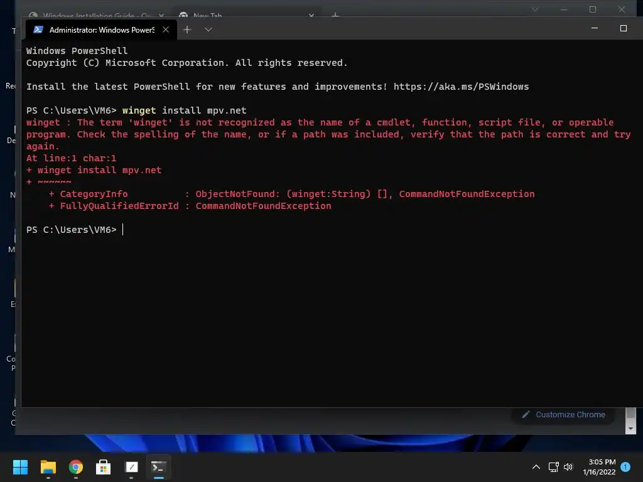This screenshot has width=643, height=482.
Task: Focus Windows Terminal taskbar icon
Action: [159, 467]
